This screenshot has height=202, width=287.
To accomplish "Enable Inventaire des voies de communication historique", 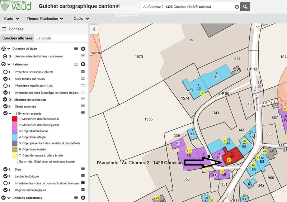I will click(5, 183).
